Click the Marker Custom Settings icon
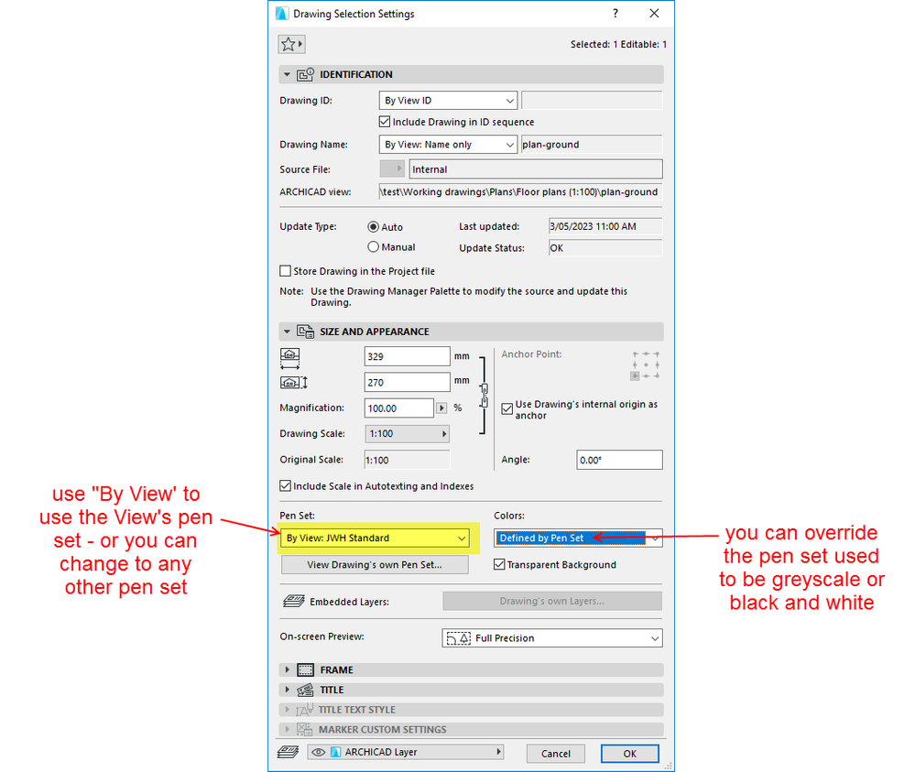 pyautogui.click(x=304, y=729)
